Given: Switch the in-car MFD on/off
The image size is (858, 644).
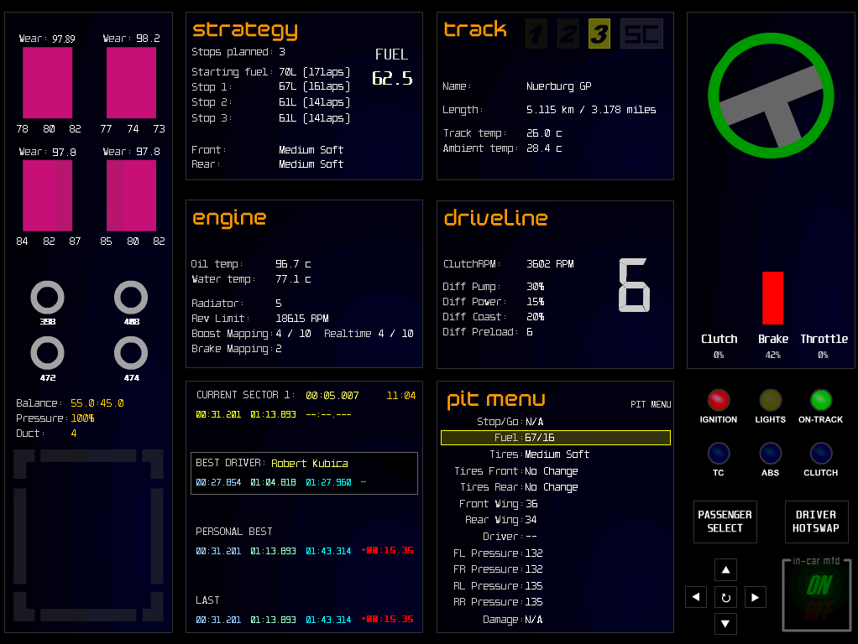Looking at the screenshot, I should (x=817, y=595).
